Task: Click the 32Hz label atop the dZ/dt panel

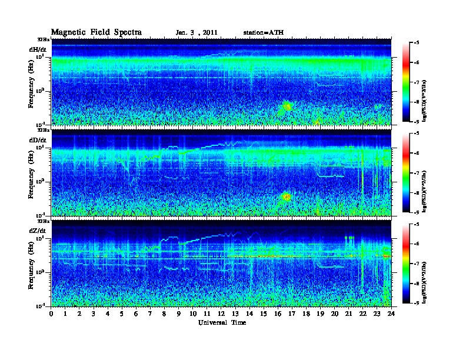Action: pos(44,221)
